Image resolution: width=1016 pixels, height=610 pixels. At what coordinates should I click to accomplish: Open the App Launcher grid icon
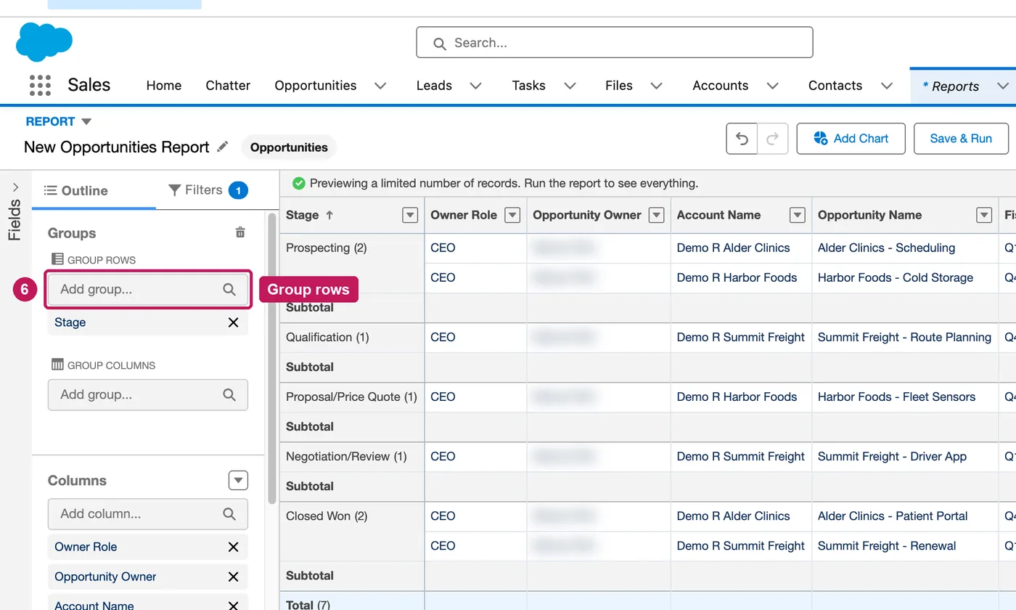[x=40, y=86]
